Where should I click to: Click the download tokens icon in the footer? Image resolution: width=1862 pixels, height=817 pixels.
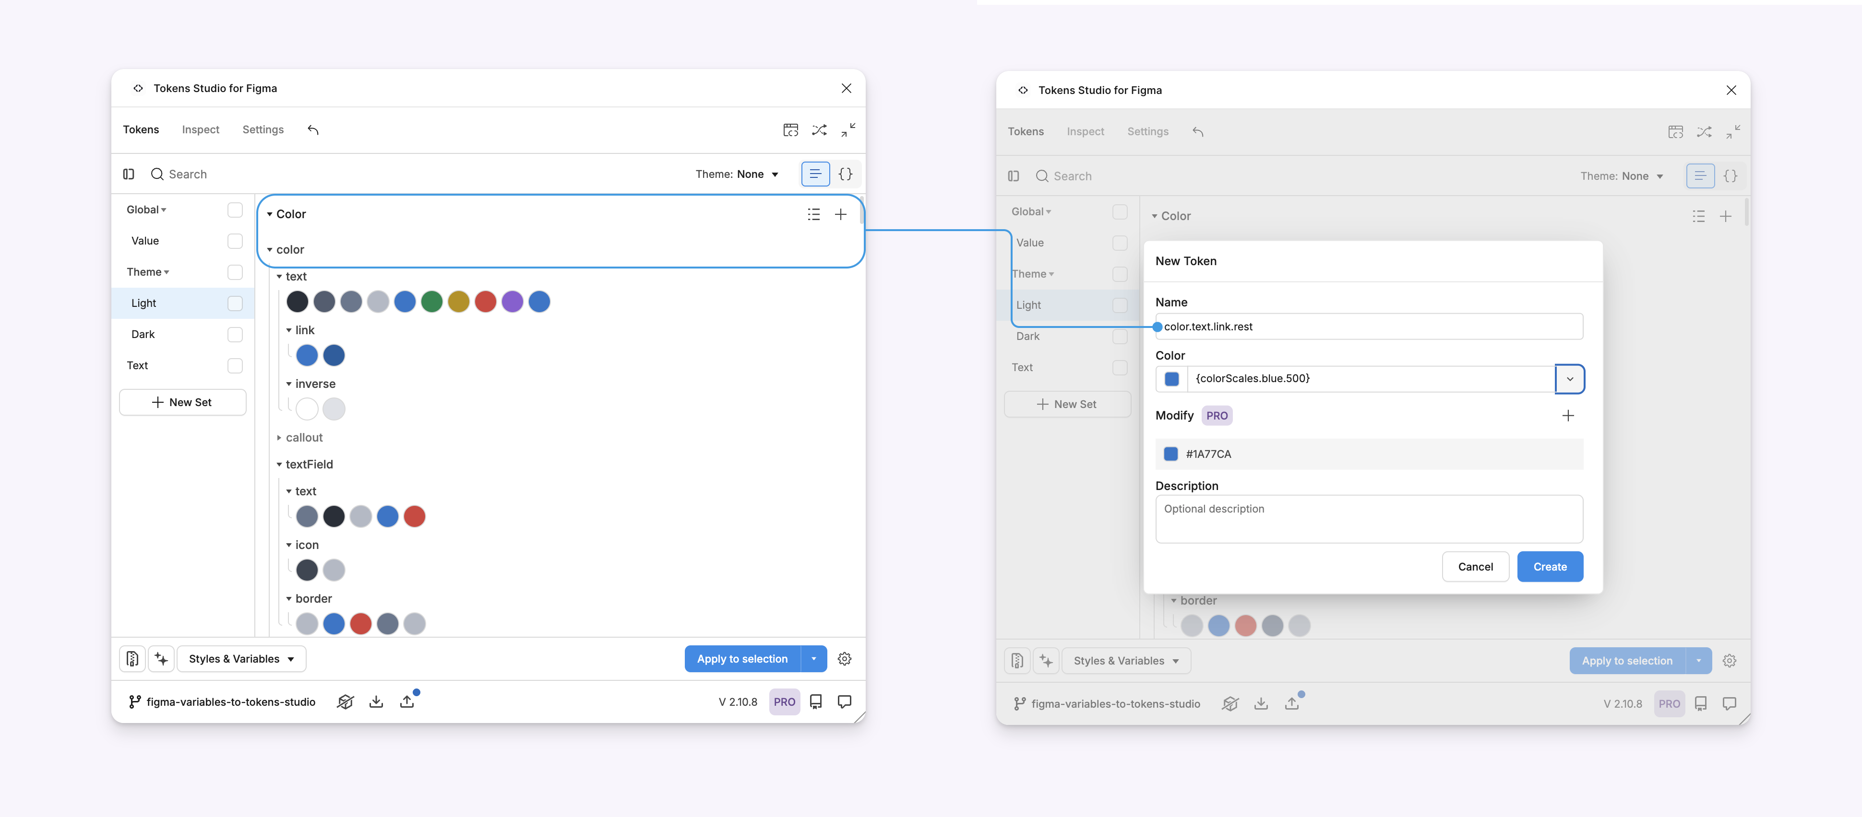click(x=376, y=701)
